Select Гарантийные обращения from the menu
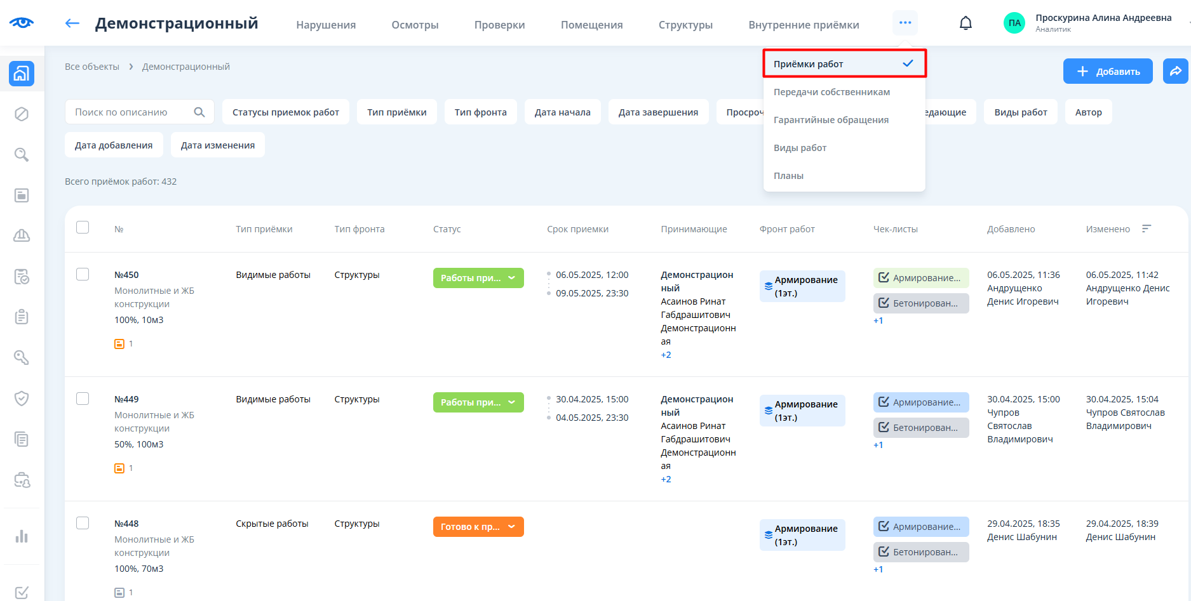Screen dimensions: 1191x601 click(x=831, y=120)
